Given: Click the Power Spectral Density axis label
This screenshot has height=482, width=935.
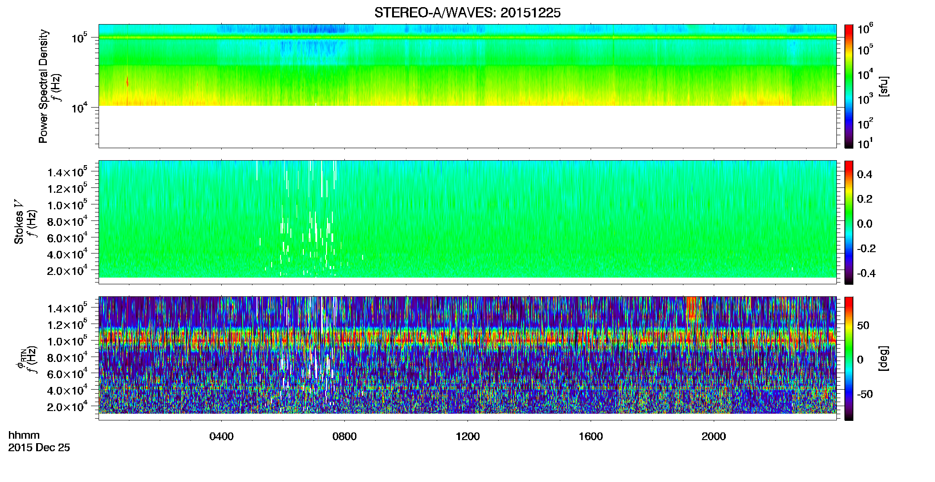Looking at the screenshot, I should tap(43, 86).
